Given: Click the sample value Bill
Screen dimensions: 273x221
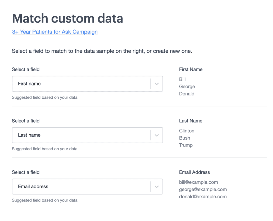Looking at the screenshot, I should click(182, 79).
